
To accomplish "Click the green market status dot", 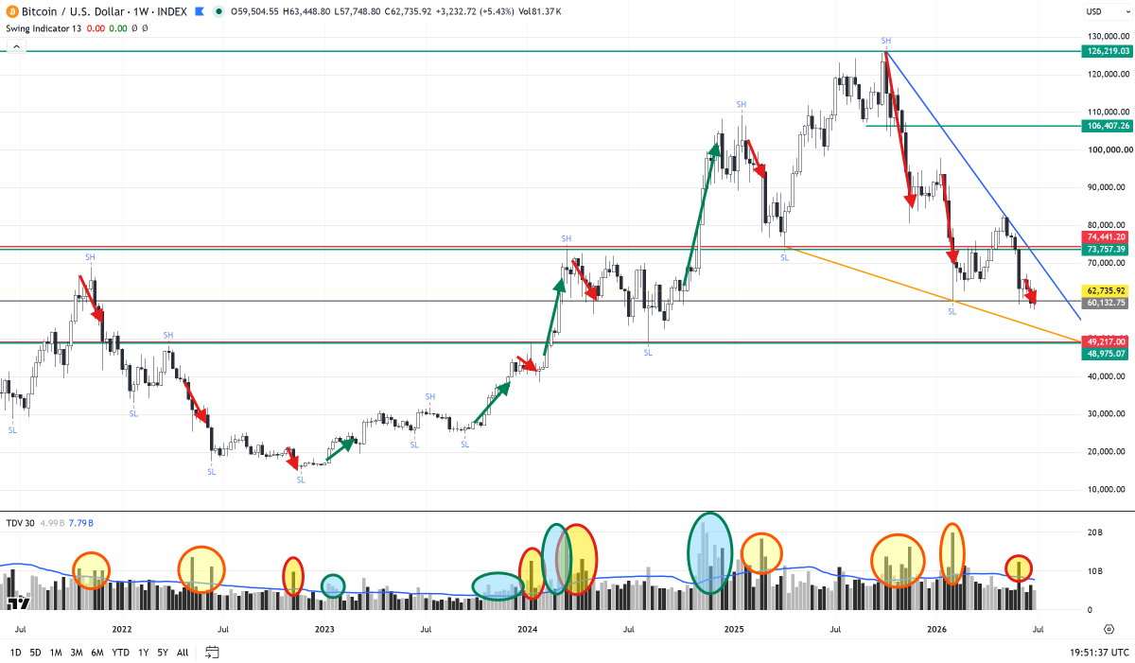I will click(x=219, y=12).
